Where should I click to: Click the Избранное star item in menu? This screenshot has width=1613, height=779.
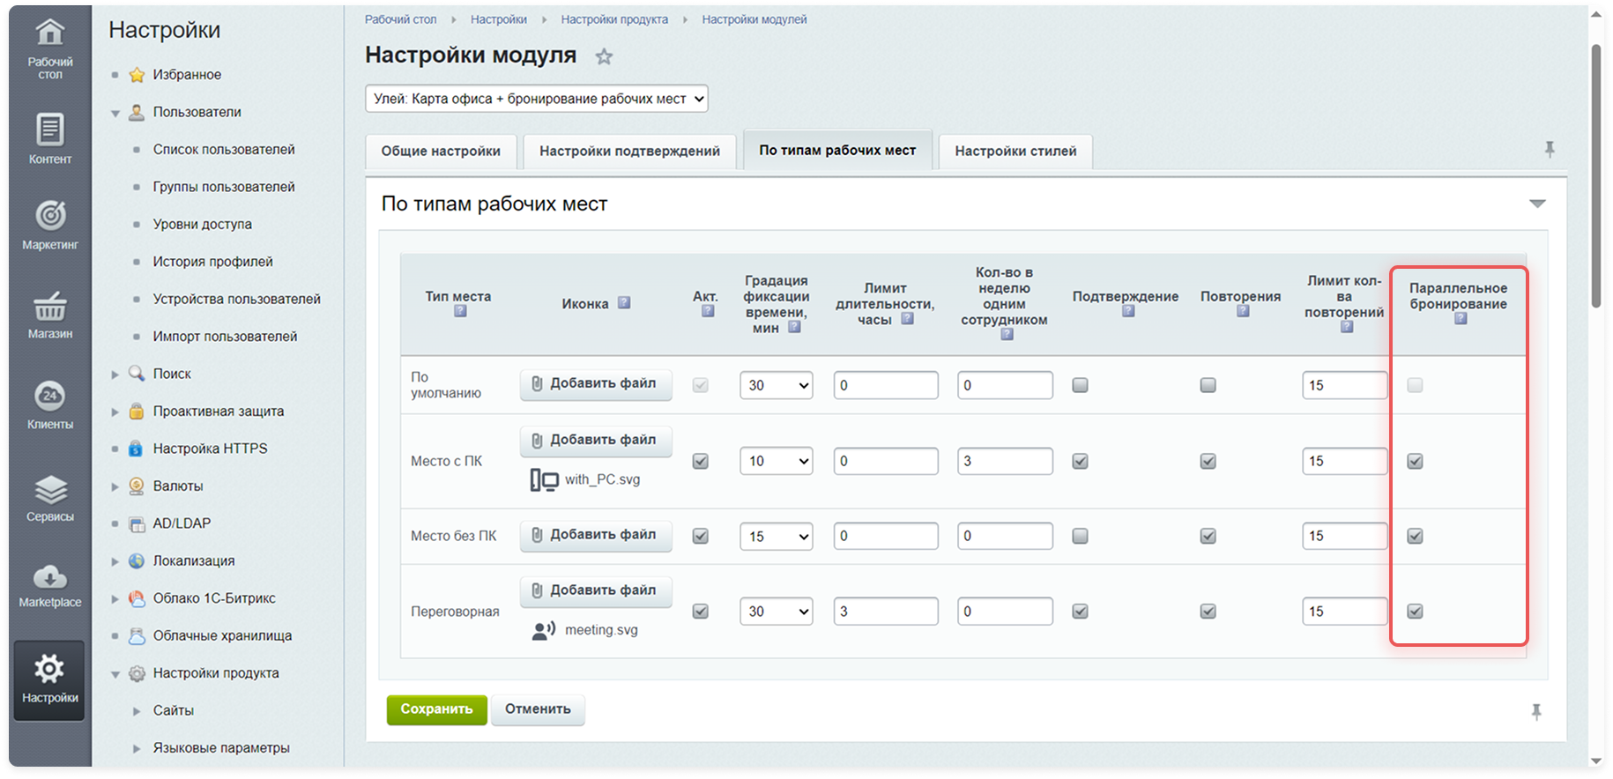(x=187, y=75)
